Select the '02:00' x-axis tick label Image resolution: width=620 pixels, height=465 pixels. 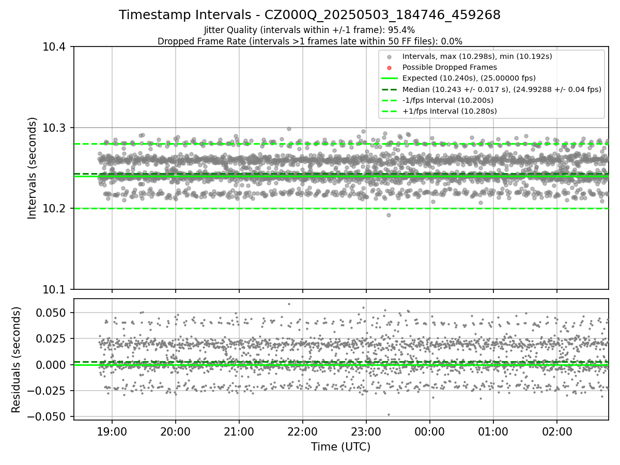click(557, 431)
